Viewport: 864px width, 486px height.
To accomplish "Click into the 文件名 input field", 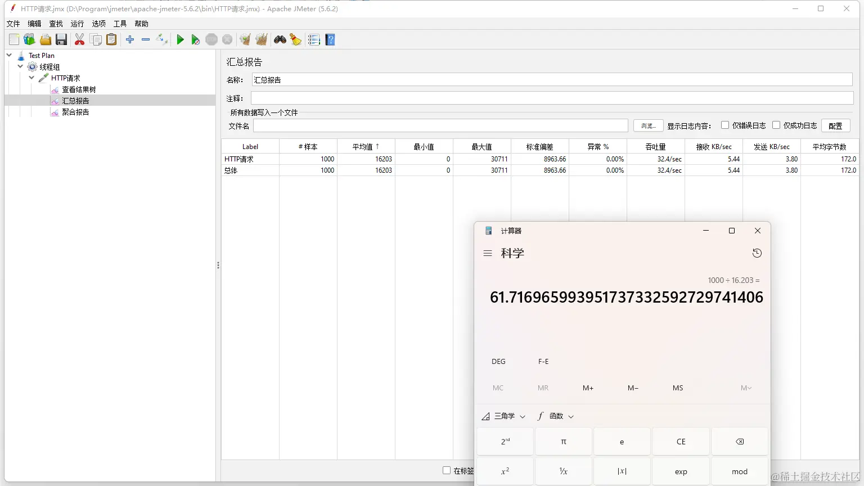I will click(440, 125).
